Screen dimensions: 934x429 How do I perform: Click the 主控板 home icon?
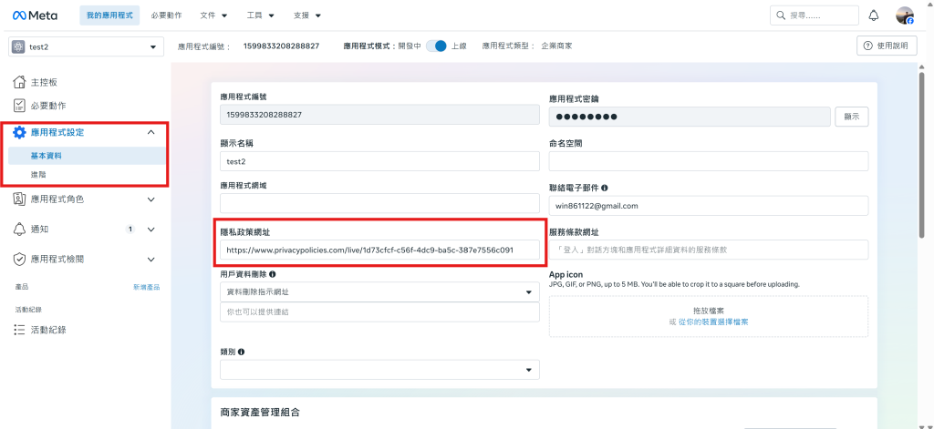(x=19, y=82)
